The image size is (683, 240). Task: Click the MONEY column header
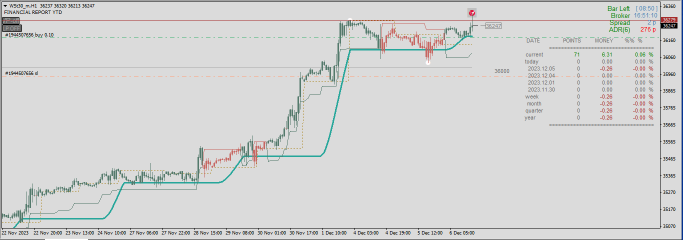[603, 40]
